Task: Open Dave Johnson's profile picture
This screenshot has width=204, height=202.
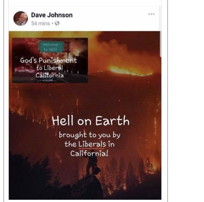Action: [21, 19]
